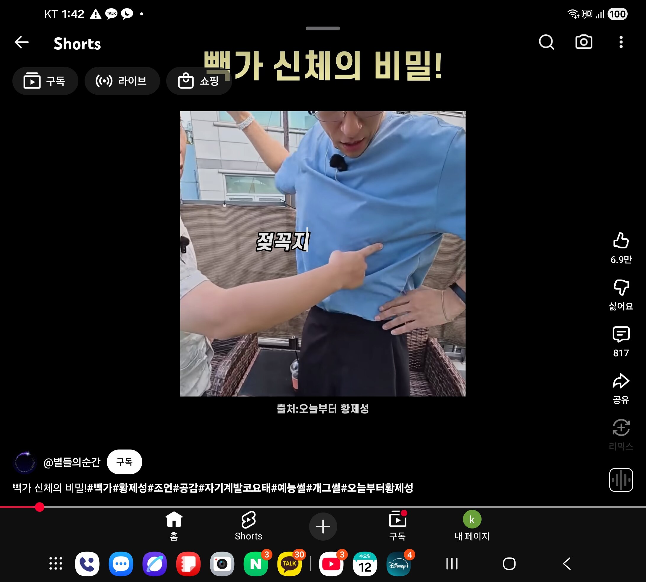646x582 pixels.
Task: Open the sound waveform button
Action: [x=621, y=480]
